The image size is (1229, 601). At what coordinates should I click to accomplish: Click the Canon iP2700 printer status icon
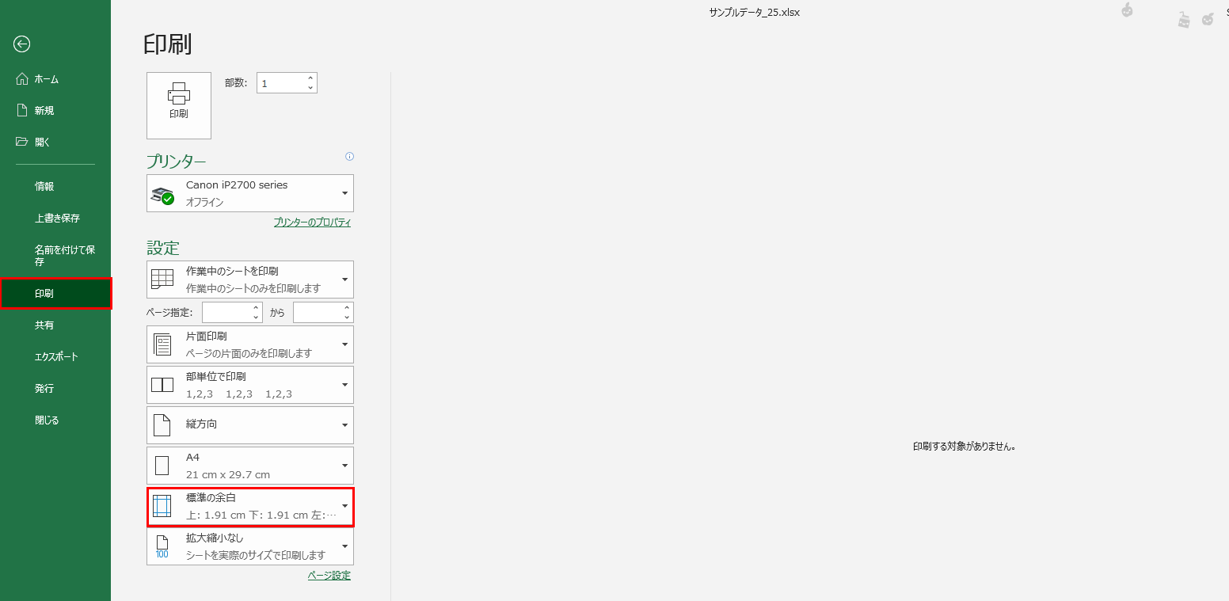coord(162,194)
